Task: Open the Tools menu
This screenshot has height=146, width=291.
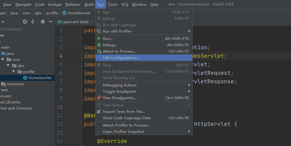Action: [x=112, y=5]
